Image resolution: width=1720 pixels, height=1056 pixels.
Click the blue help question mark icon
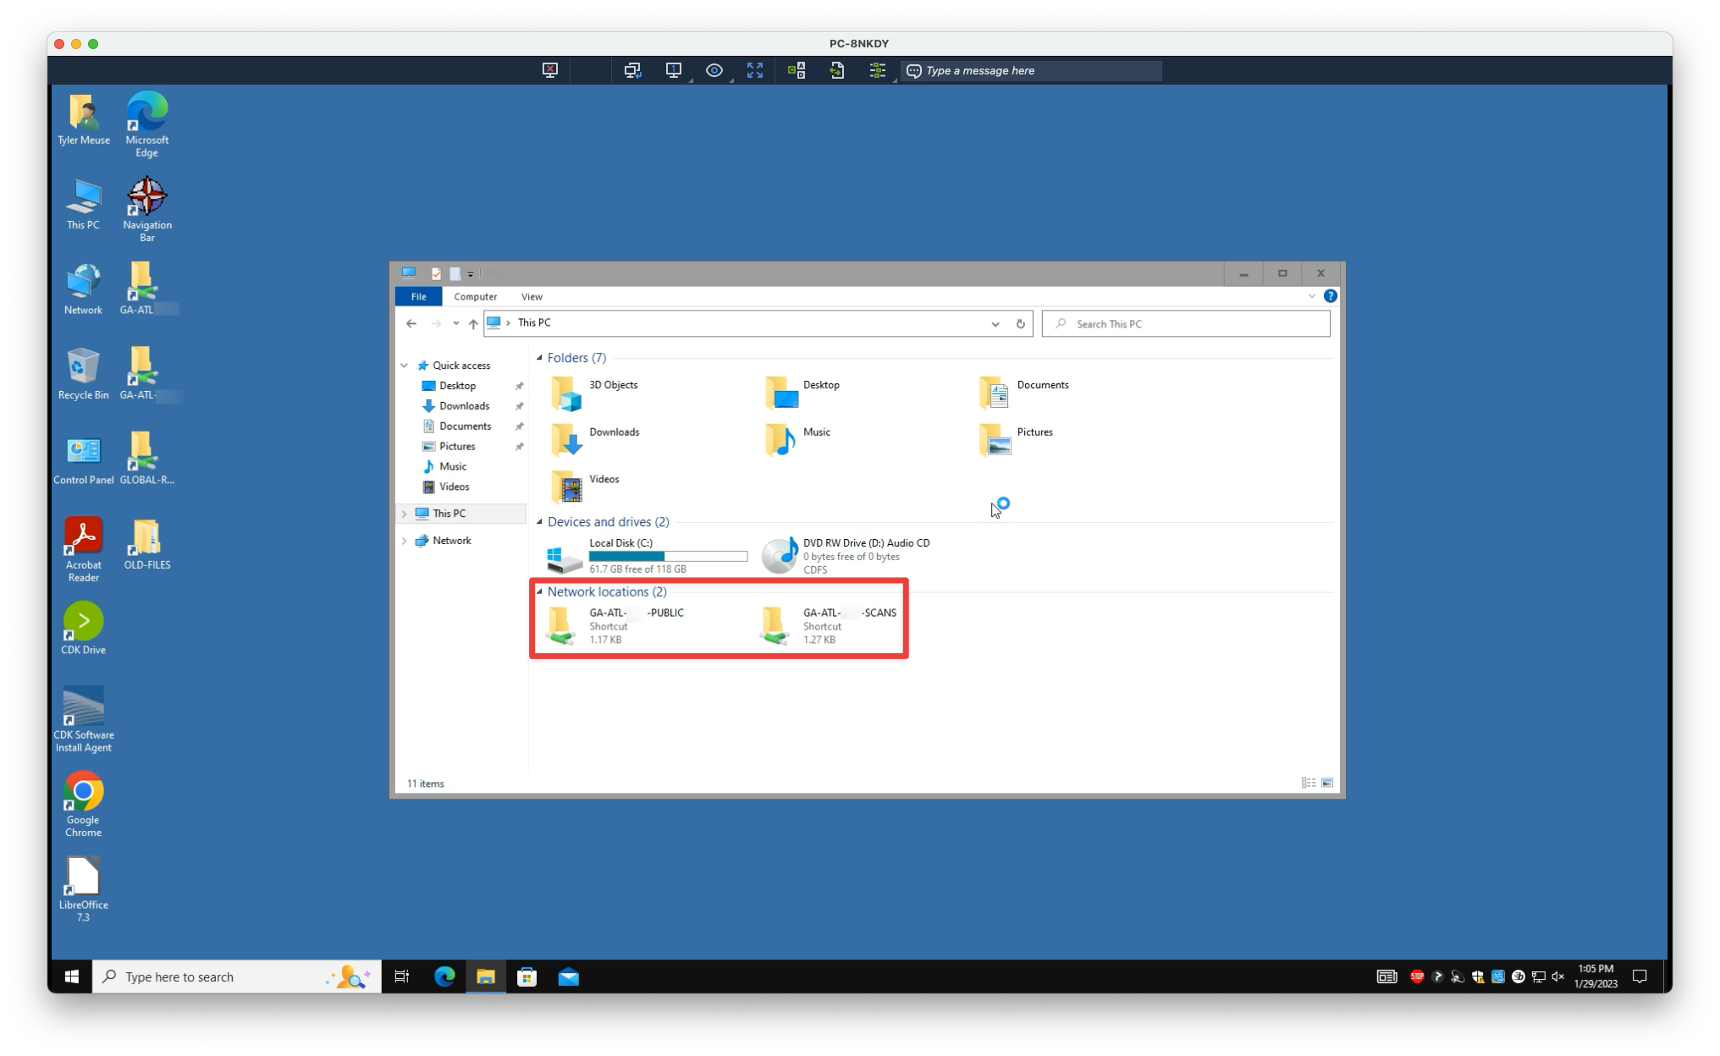pyautogui.click(x=1330, y=296)
